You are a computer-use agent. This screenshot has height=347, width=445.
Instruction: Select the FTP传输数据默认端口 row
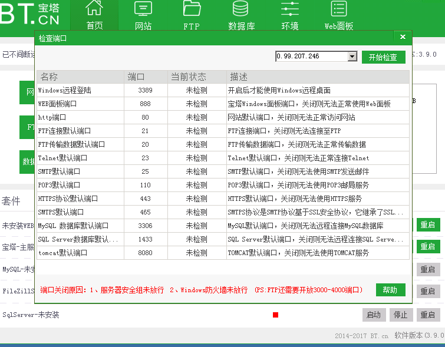click(223, 144)
